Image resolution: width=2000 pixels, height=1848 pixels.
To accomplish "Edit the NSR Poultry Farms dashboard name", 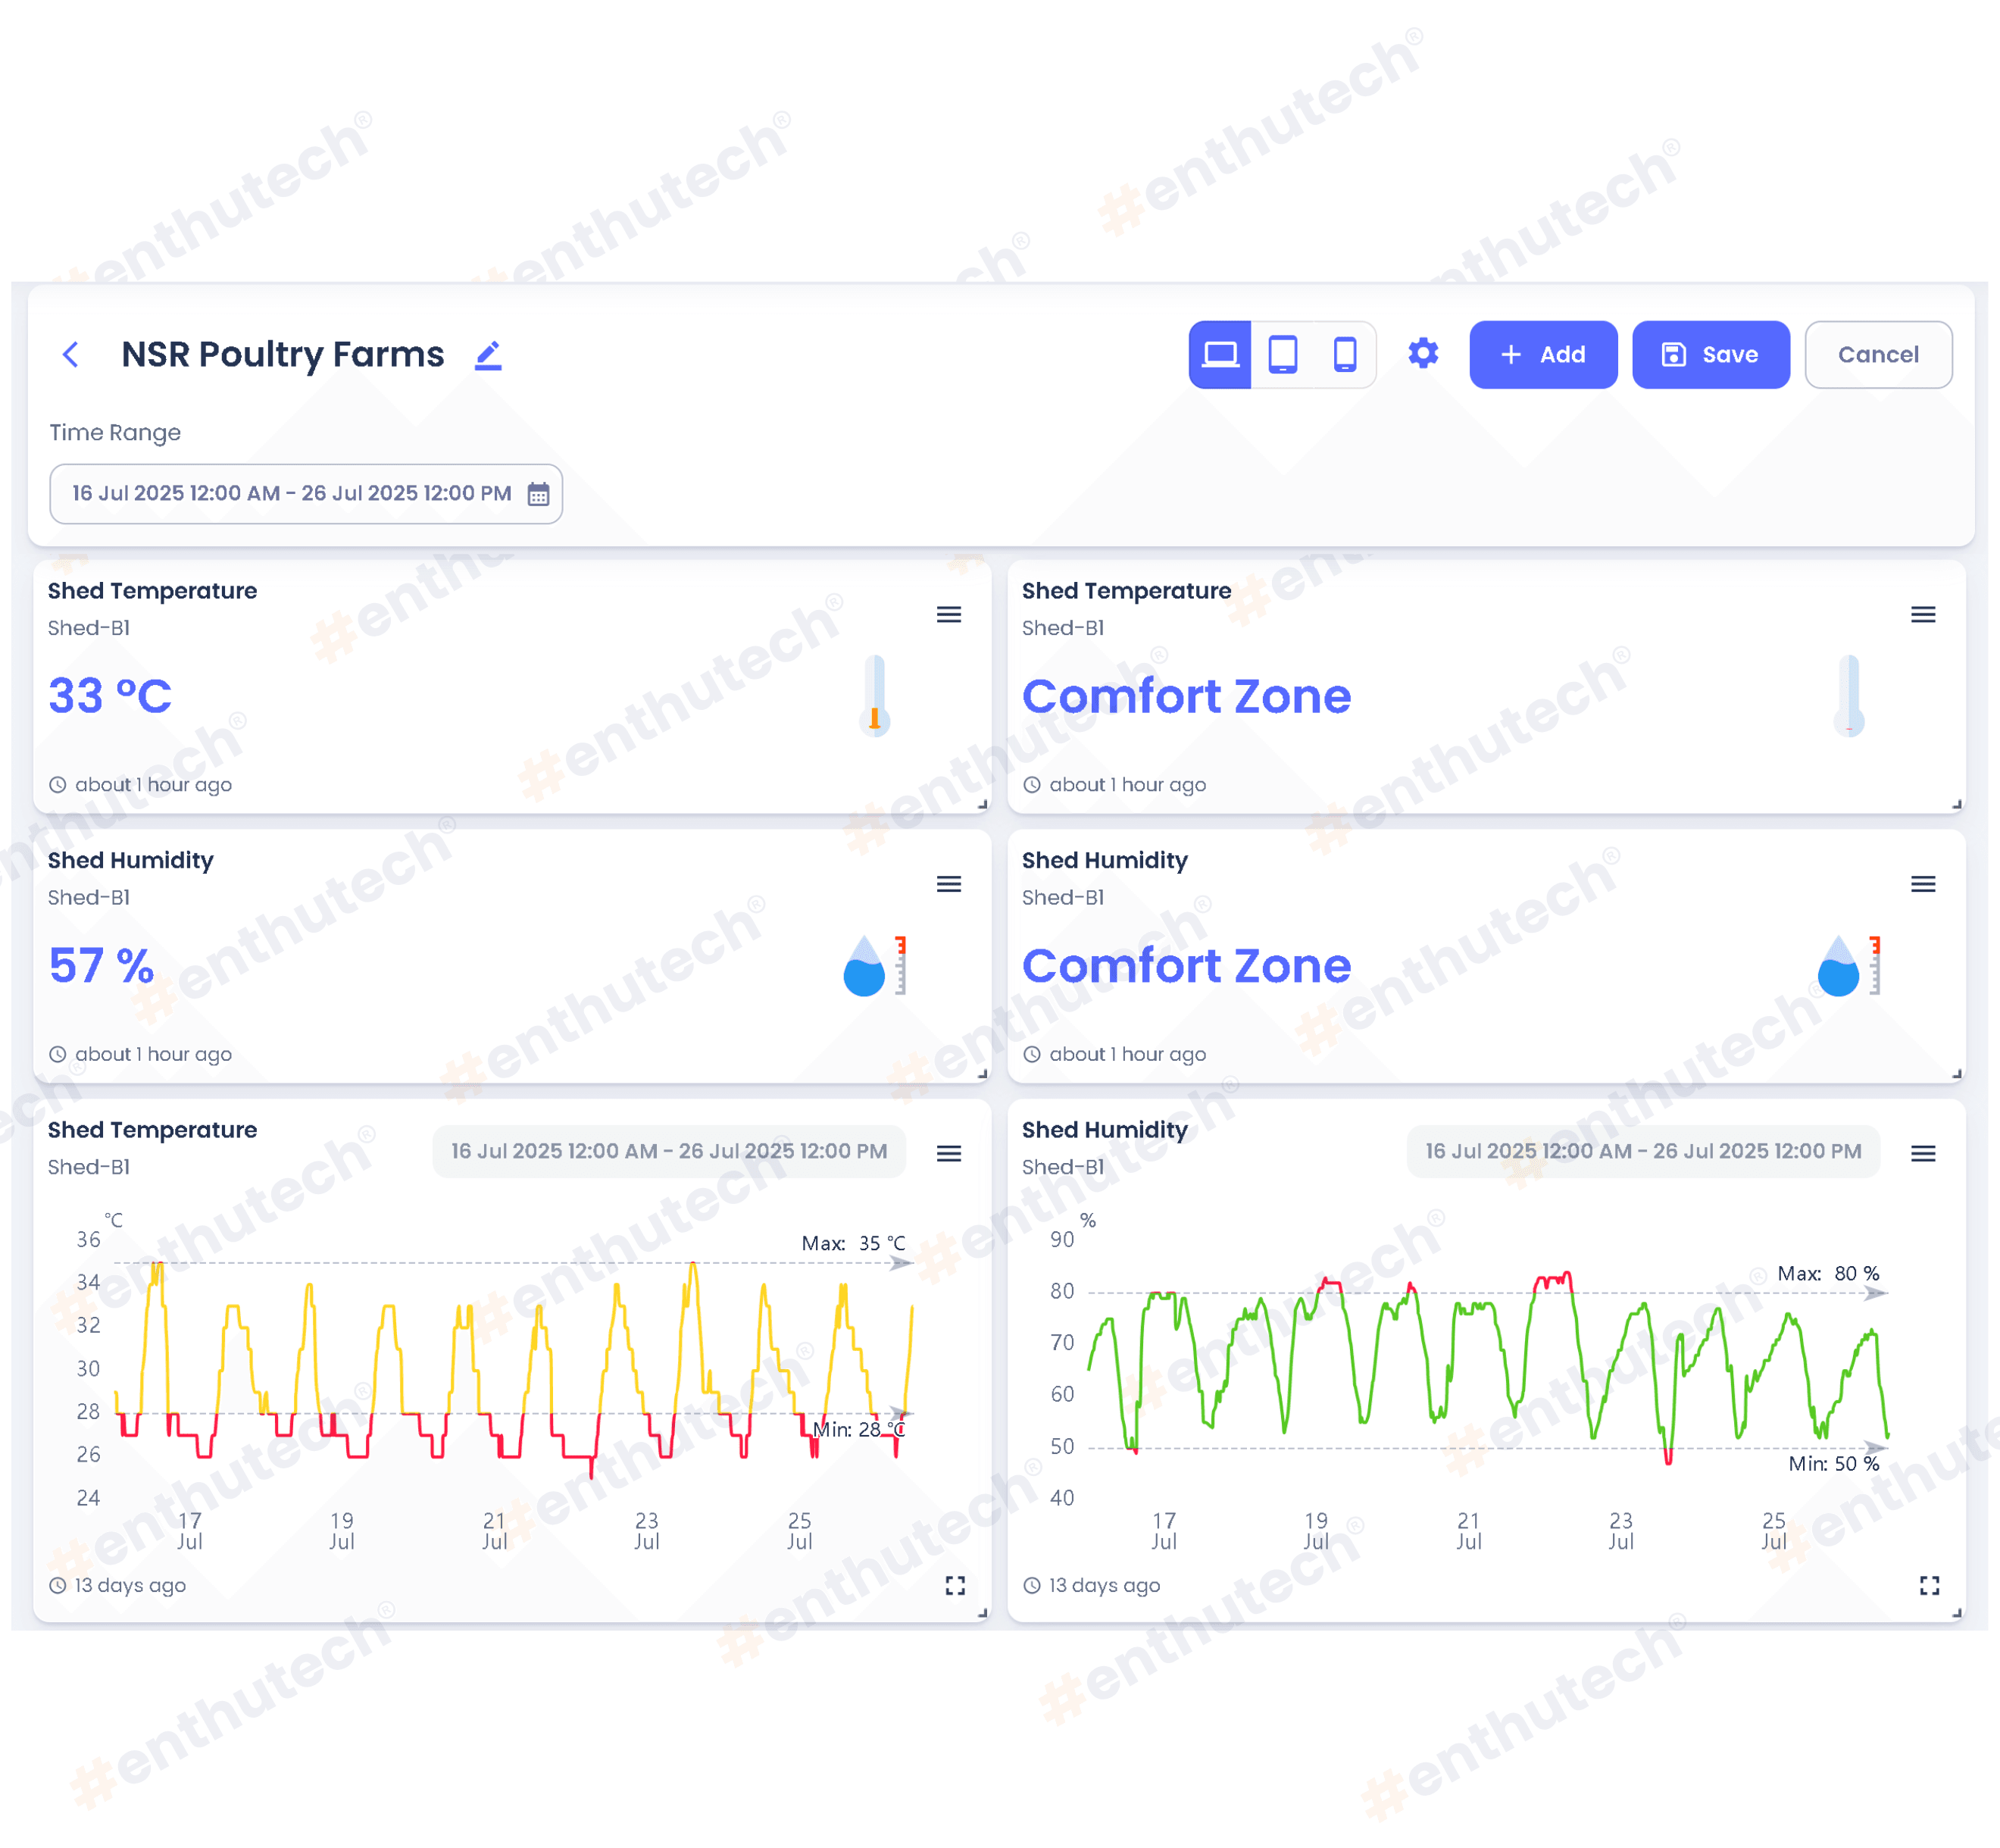I will pos(488,355).
